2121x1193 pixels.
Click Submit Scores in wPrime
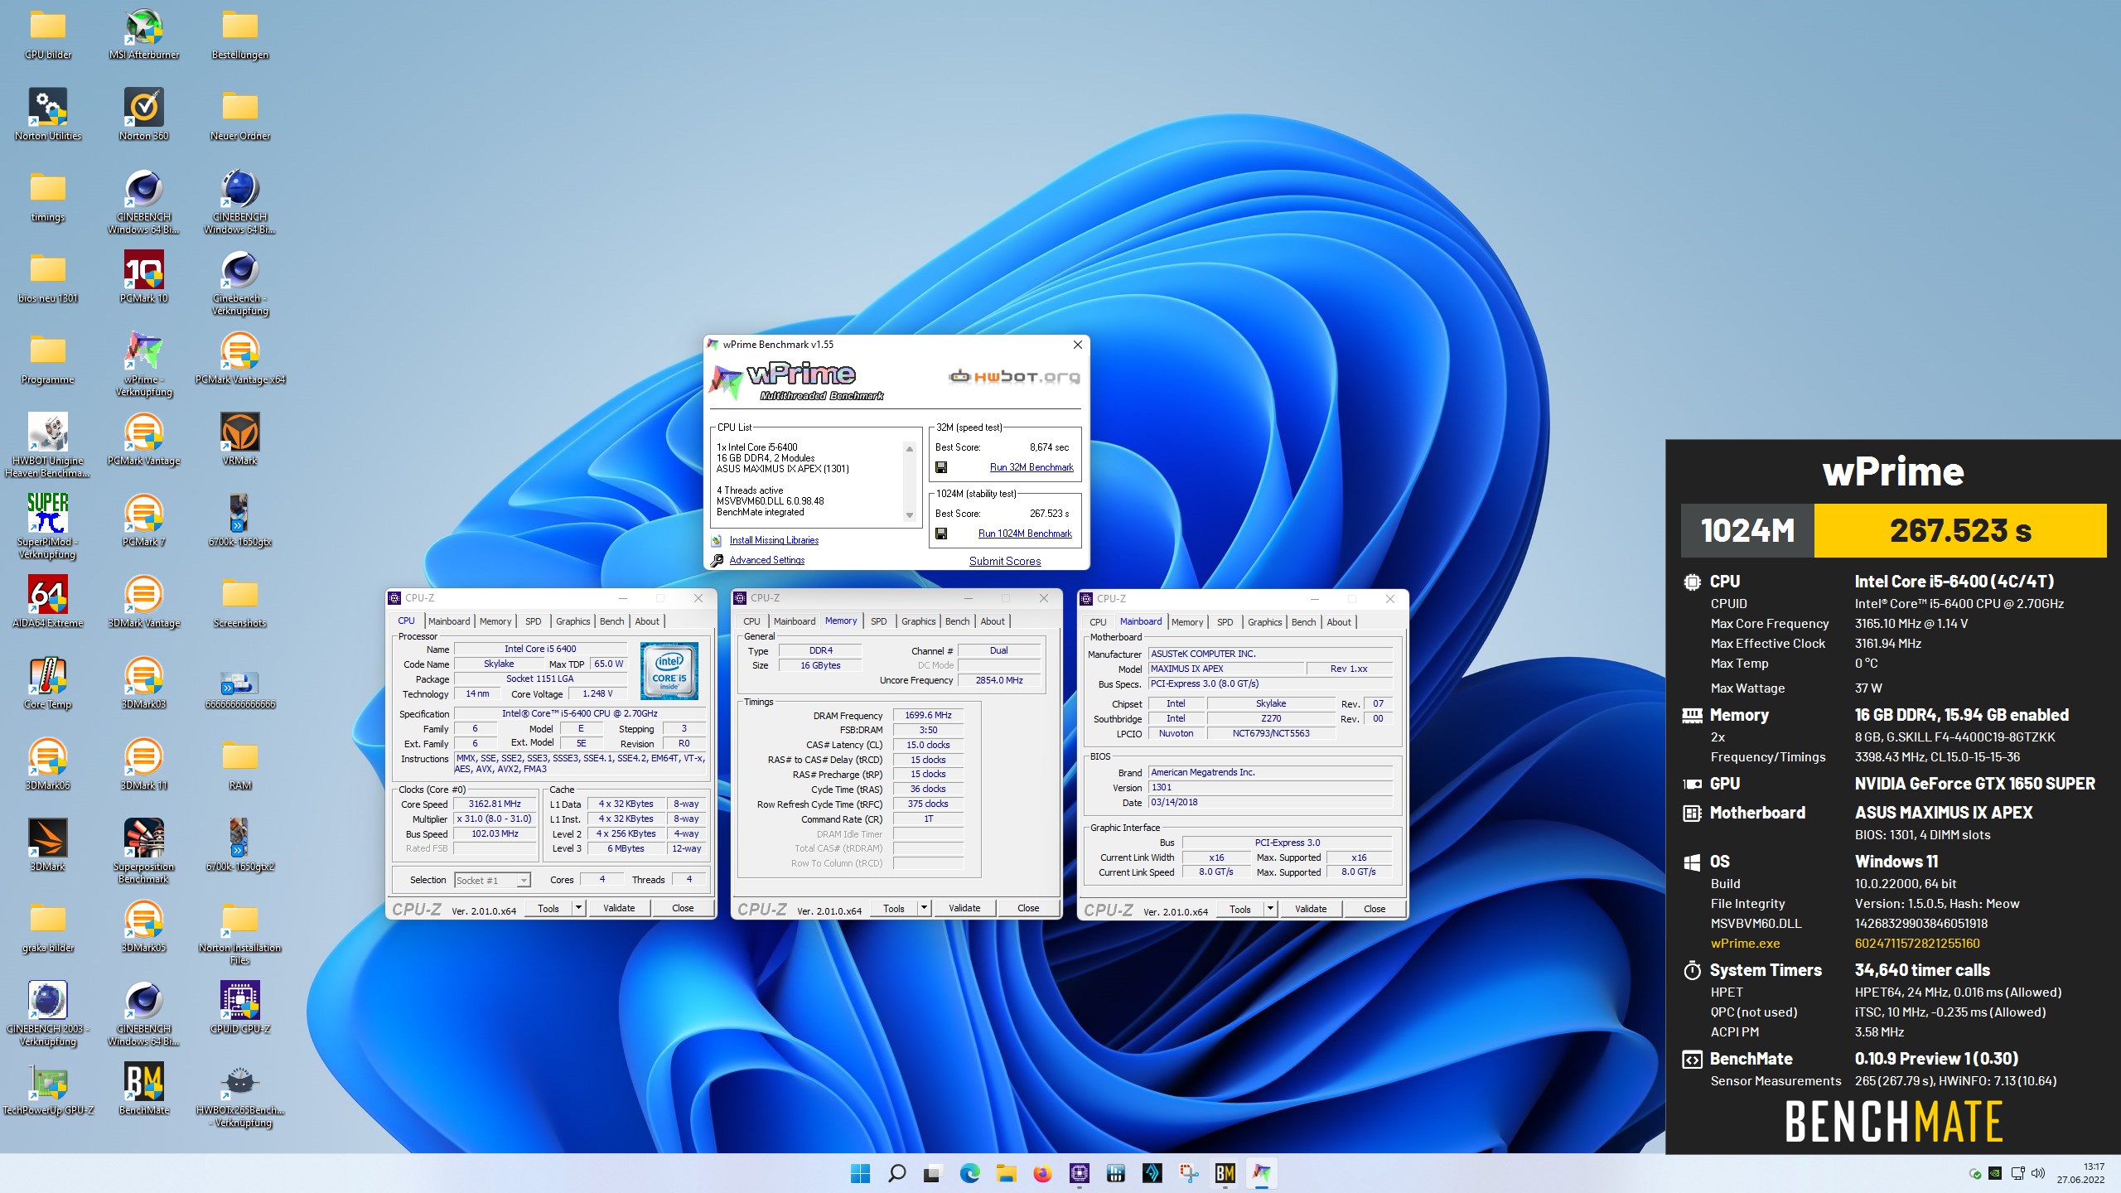click(1005, 561)
